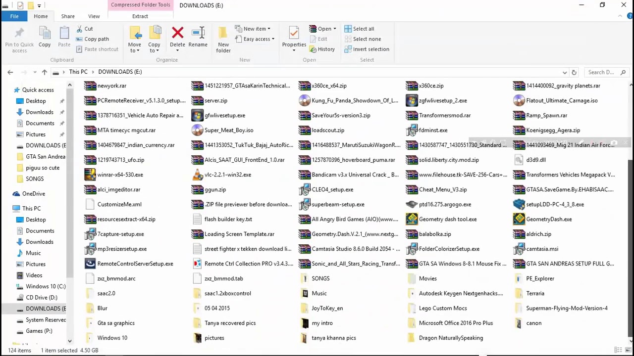634x356 pixels.
Task: Select GeometryDash.exe file
Action: 549,219
